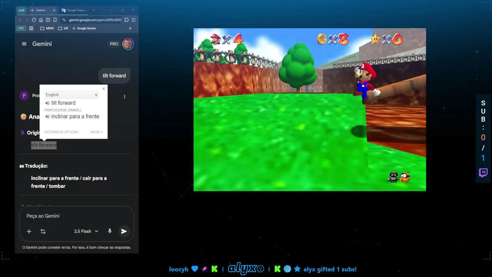Open the three-dot response options menu
This screenshot has height=277, width=492.
click(125, 97)
